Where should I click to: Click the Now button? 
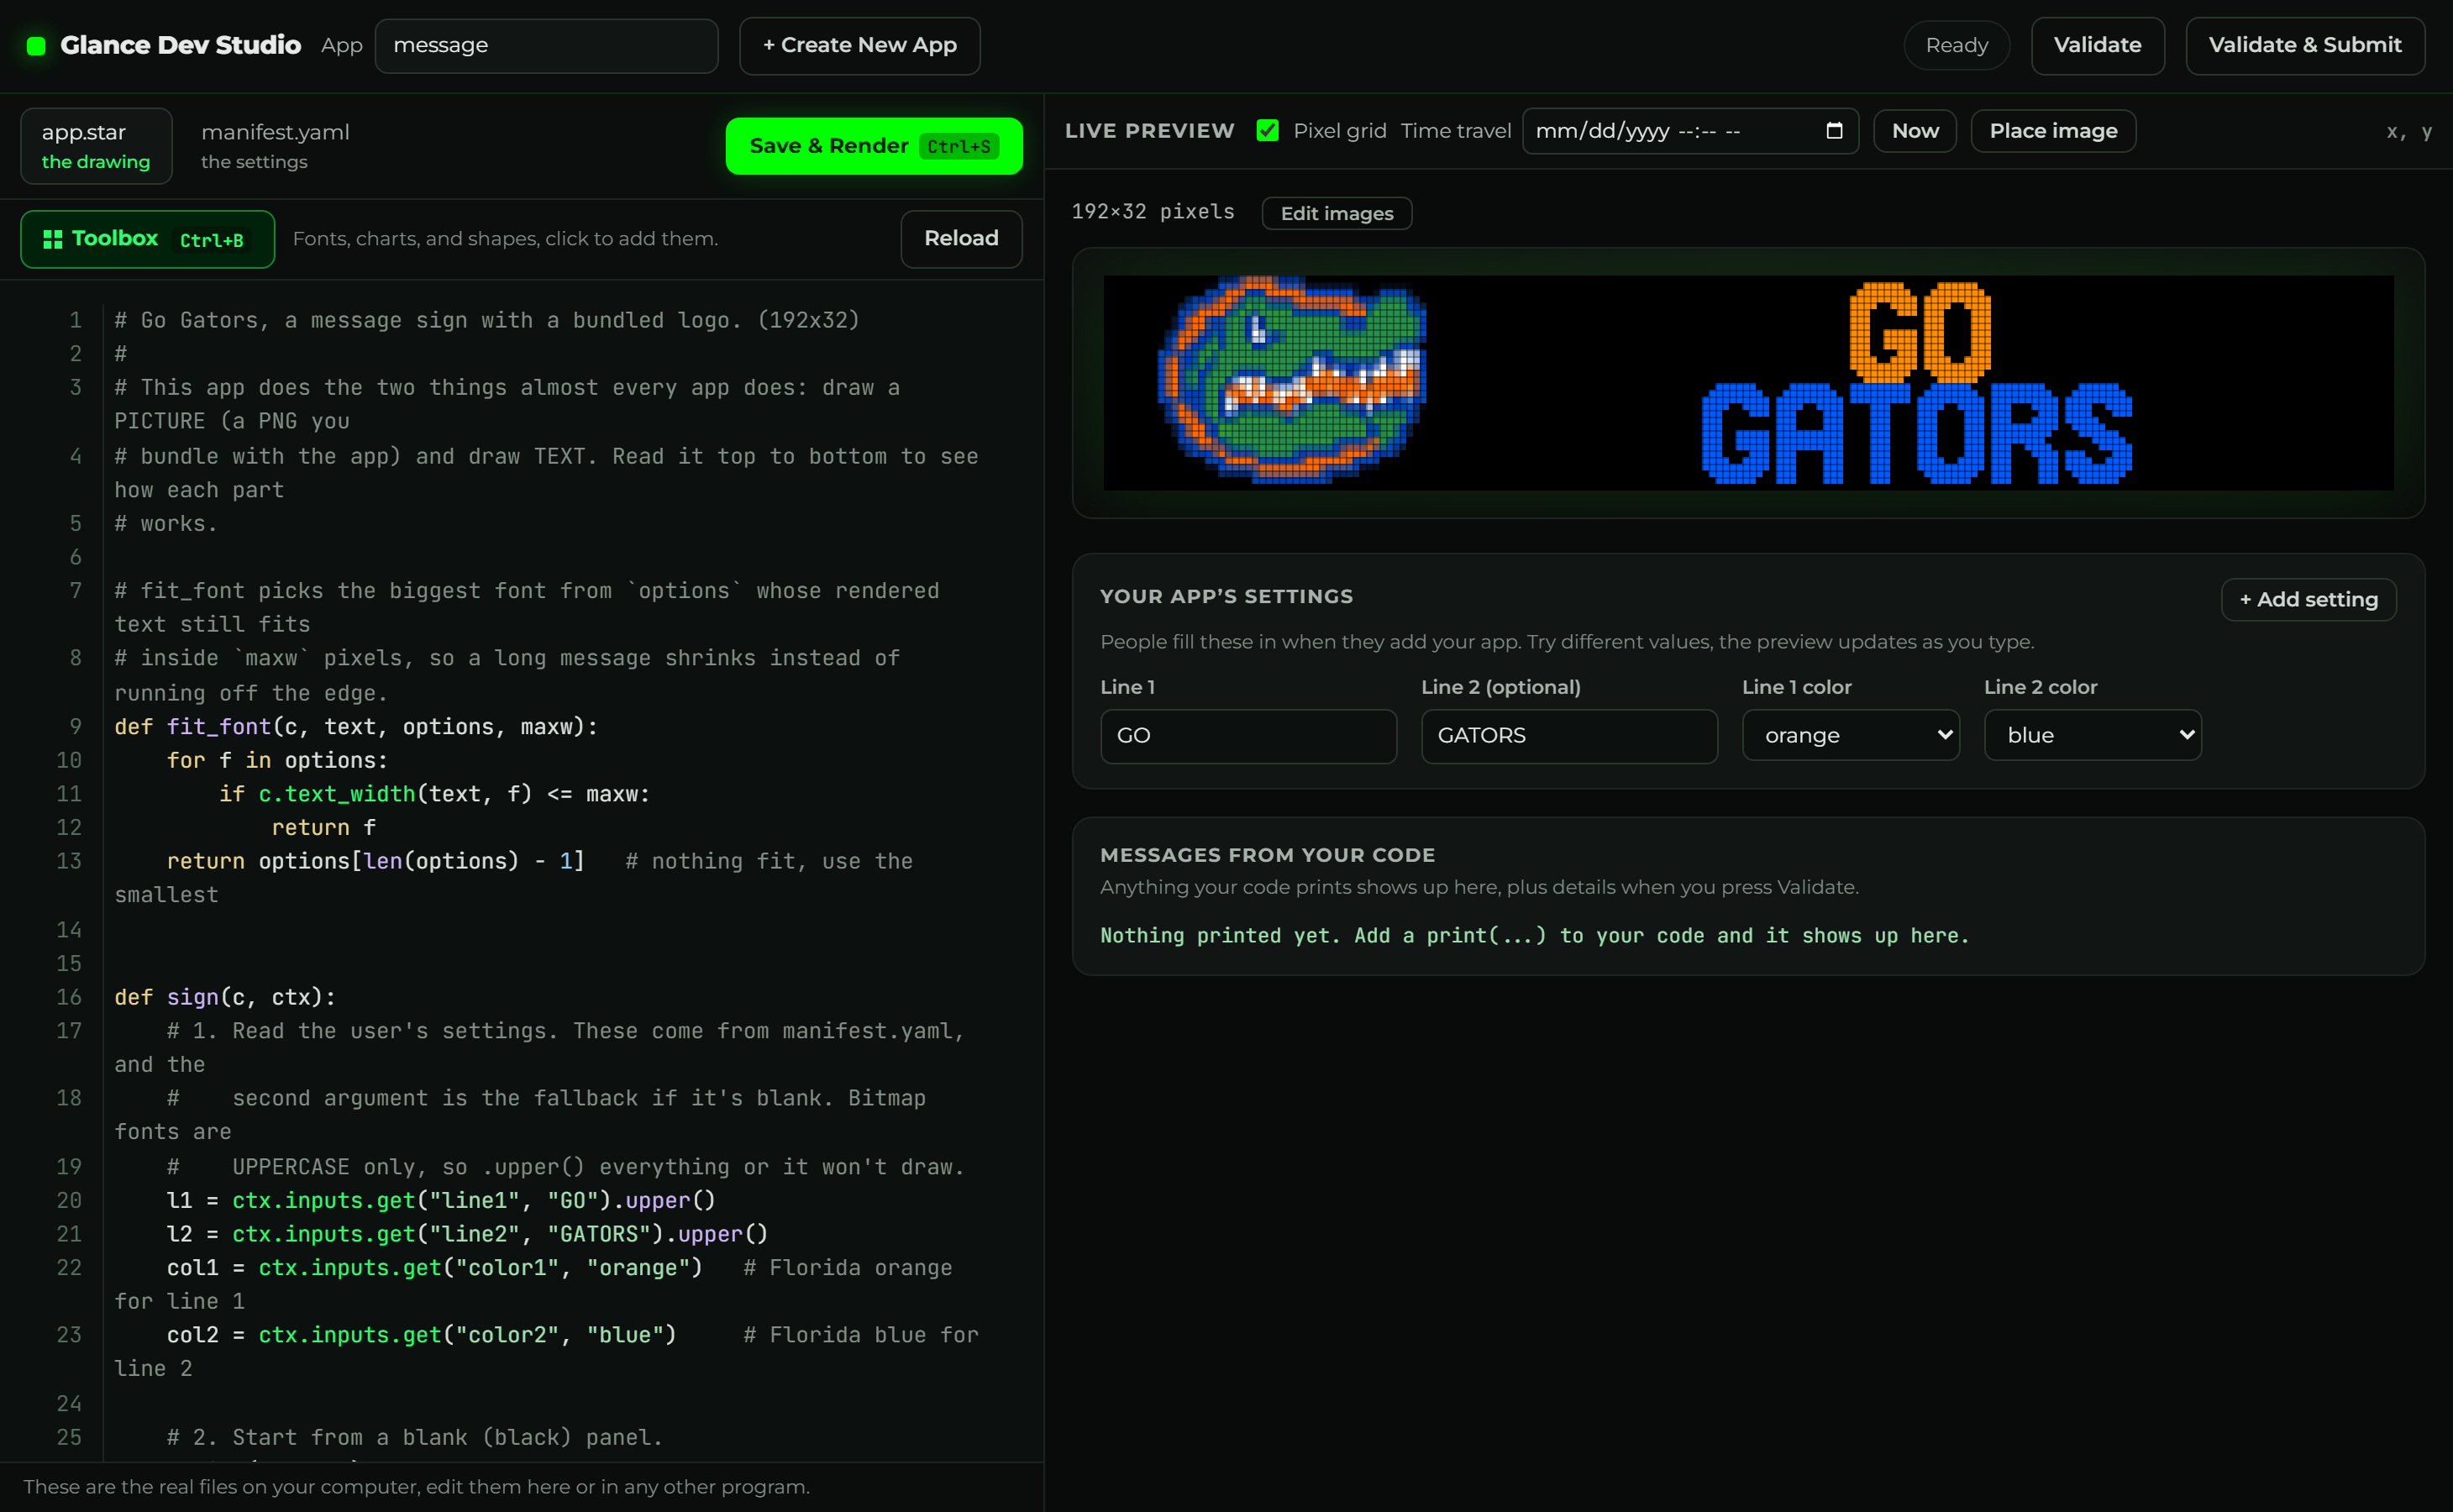[x=1914, y=131]
